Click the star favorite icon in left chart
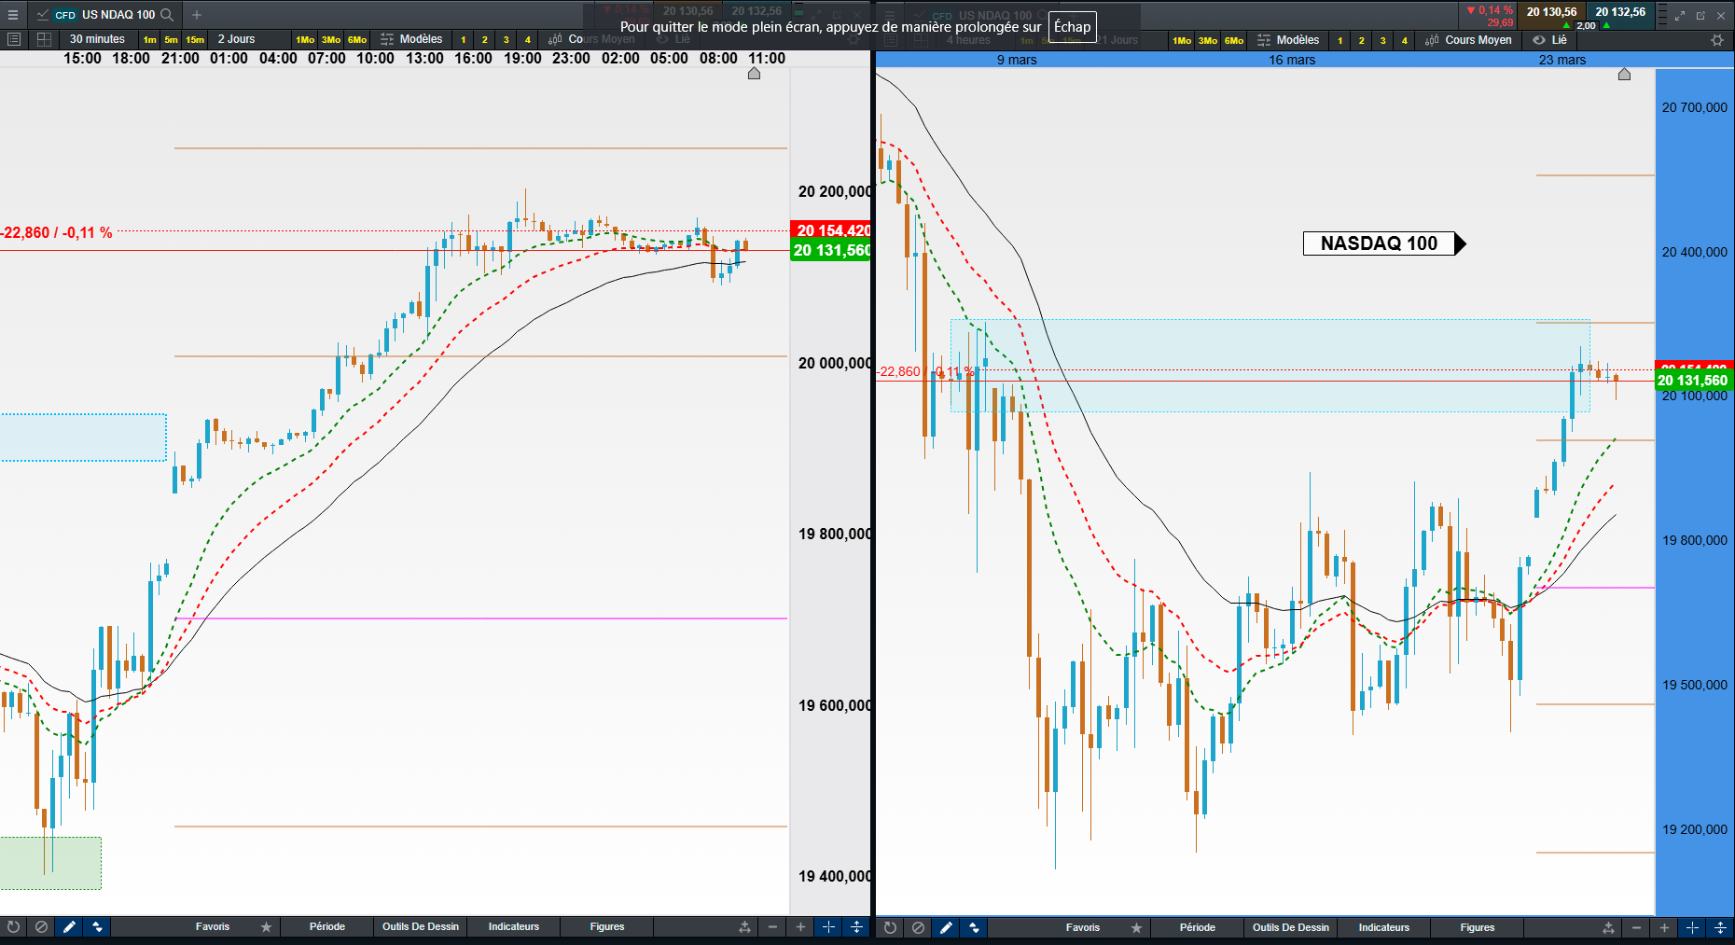Screen dimensions: 1735x945 (x=266, y=926)
